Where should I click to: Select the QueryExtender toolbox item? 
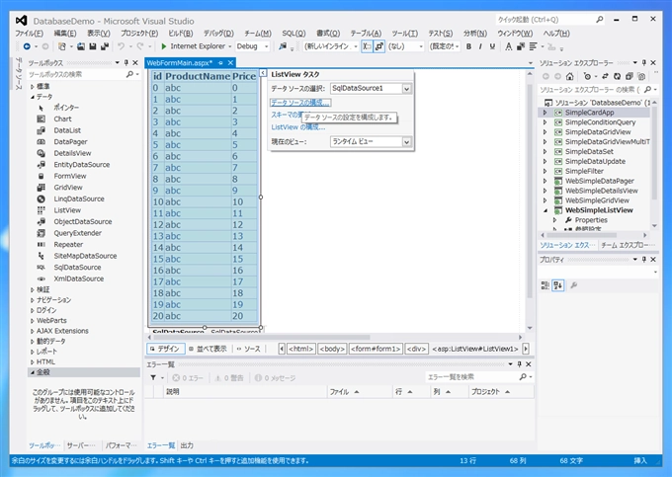77,233
